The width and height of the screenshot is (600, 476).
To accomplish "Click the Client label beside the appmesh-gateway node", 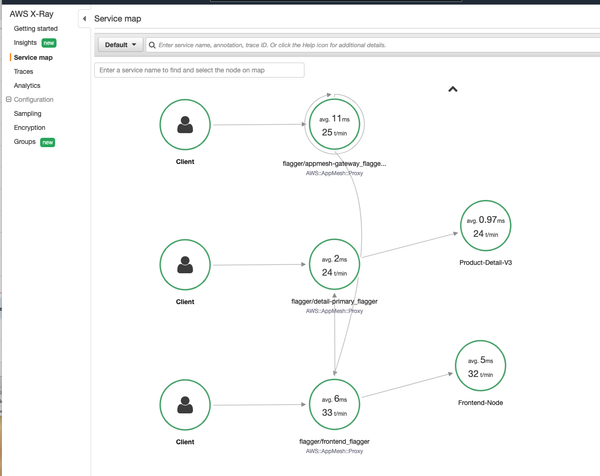I will click(x=185, y=162).
